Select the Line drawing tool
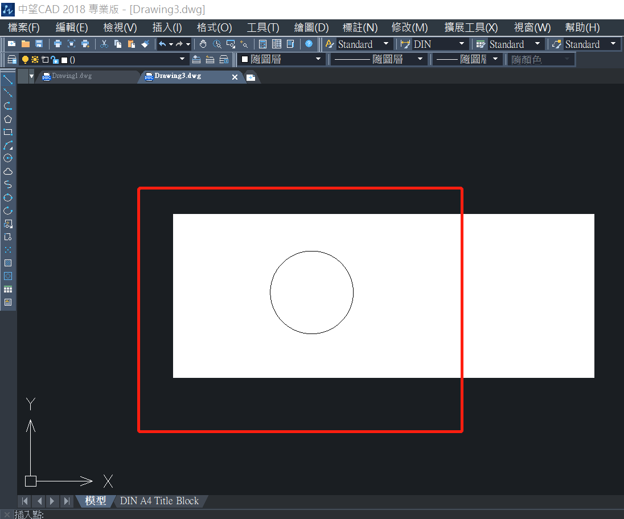Image resolution: width=624 pixels, height=519 pixels. (x=8, y=80)
